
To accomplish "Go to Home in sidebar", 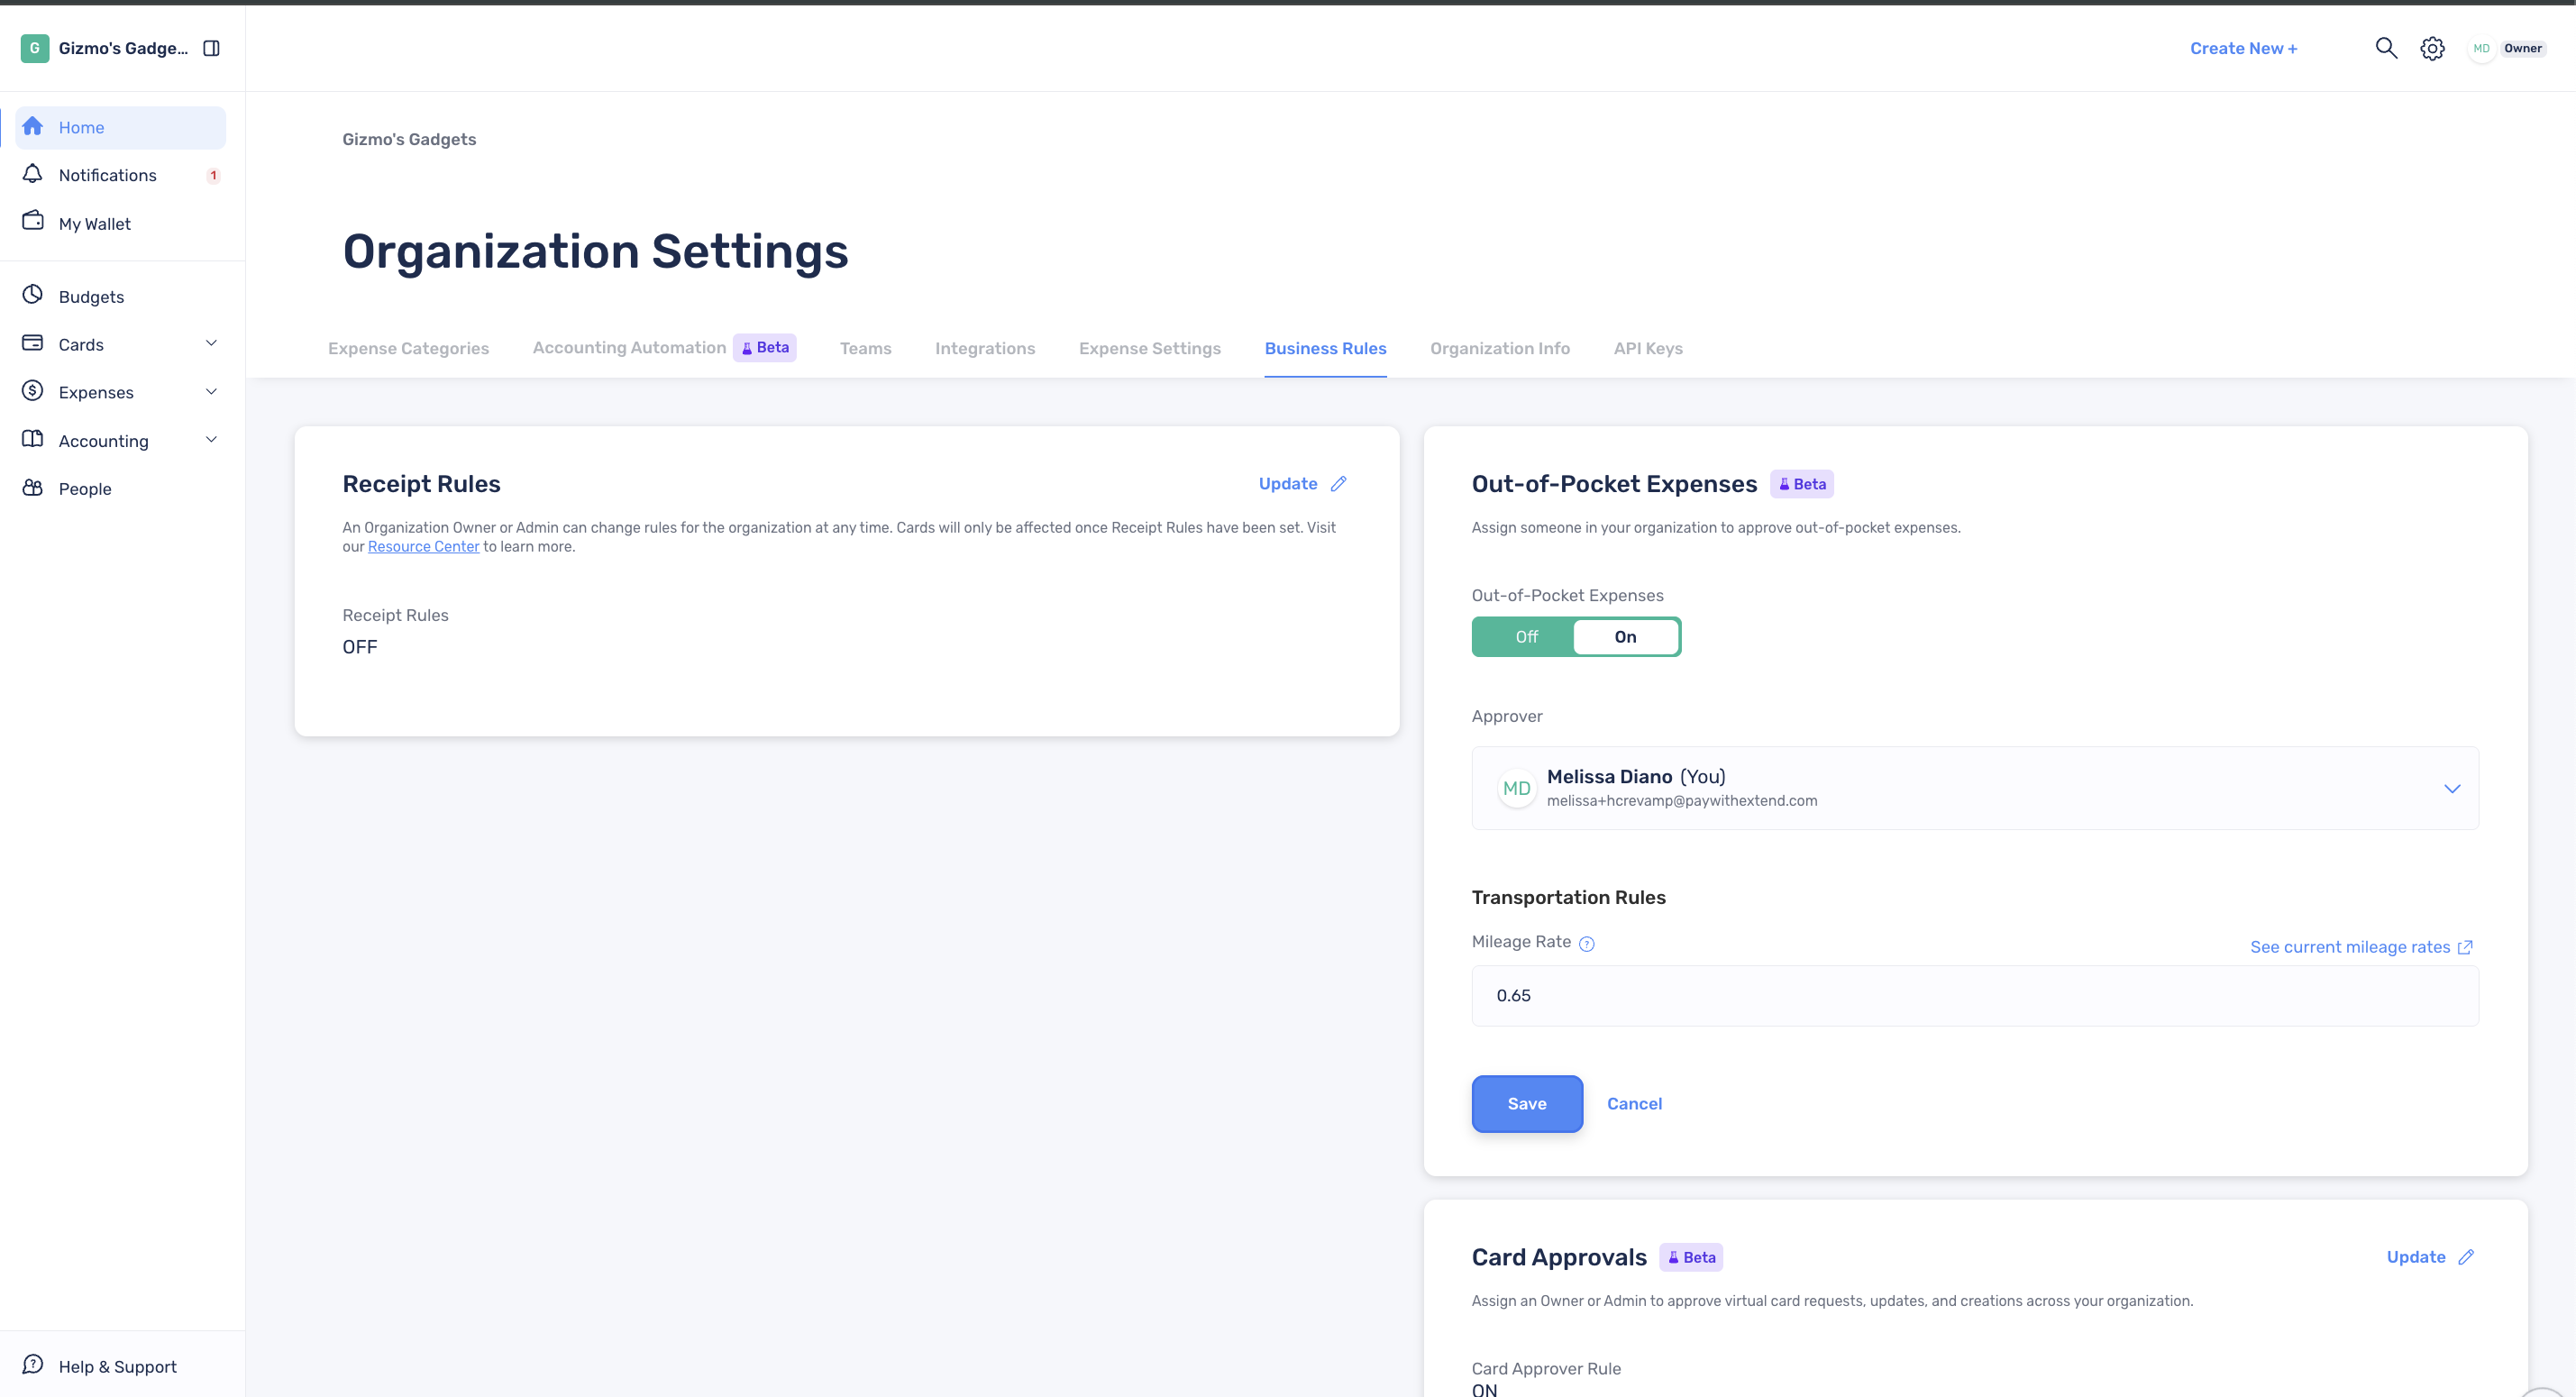I will click(121, 127).
